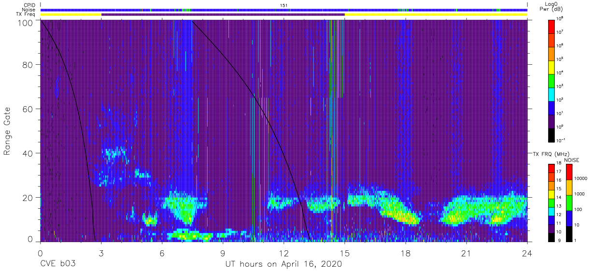Click the 6 hour tick on time axis
The width and height of the screenshot is (593, 274).
coord(162,254)
